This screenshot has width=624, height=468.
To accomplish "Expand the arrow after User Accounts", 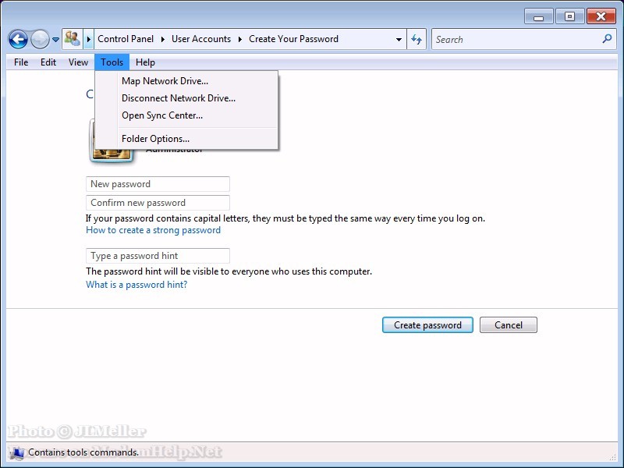I will pyautogui.click(x=240, y=39).
